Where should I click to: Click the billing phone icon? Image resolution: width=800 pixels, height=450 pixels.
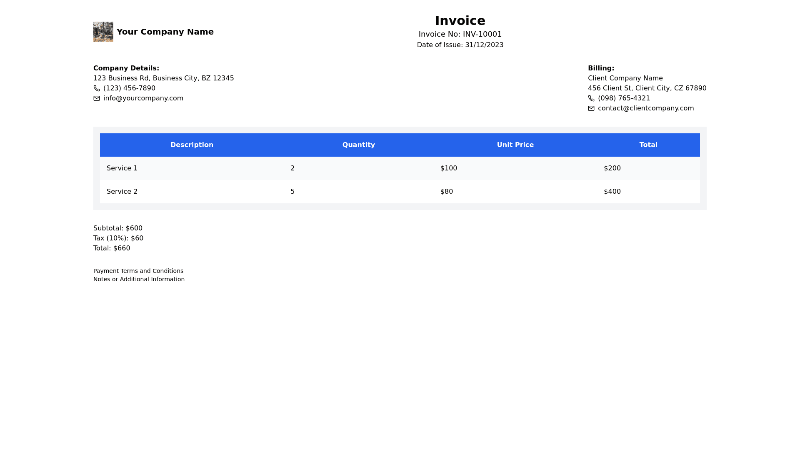tap(591, 98)
